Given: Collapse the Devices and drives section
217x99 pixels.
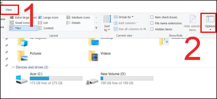Looking at the screenshot, I should tap(13, 67).
